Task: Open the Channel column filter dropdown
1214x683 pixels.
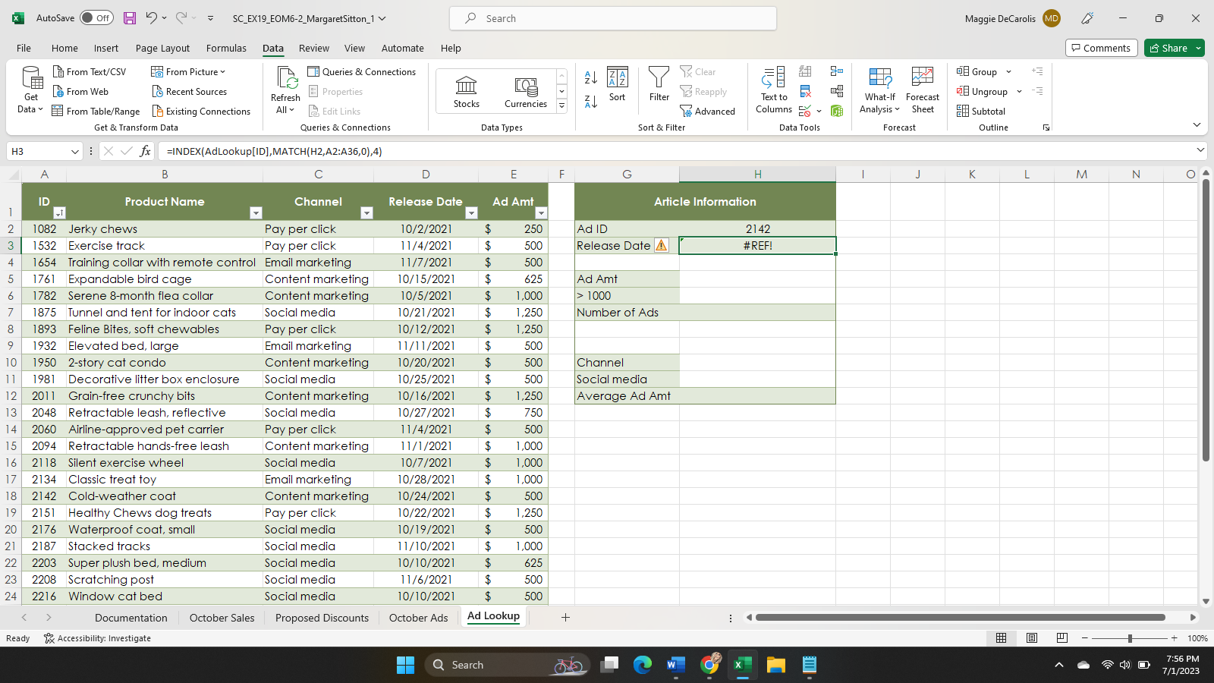Action: tap(367, 213)
